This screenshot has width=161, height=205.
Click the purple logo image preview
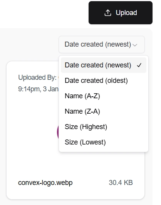(58, 132)
